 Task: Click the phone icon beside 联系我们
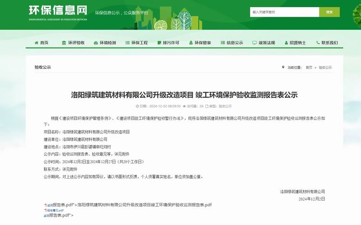pos(318,43)
